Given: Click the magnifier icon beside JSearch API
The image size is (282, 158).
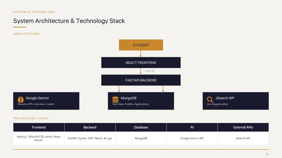Looking at the screenshot, I should point(210,99).
